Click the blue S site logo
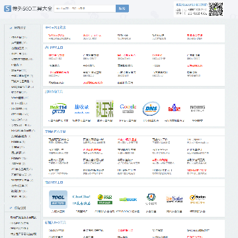Image resolution: width=238 pixels, height=238 pixels. pyautogui.click(x=7, y=9)
